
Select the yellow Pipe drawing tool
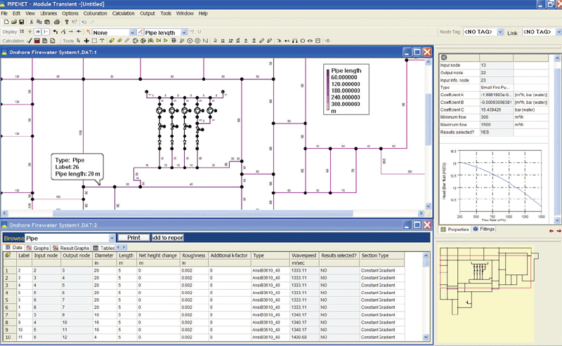click(112, 41)
